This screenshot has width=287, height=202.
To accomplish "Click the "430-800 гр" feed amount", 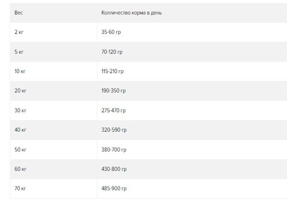I will [114, 169].
